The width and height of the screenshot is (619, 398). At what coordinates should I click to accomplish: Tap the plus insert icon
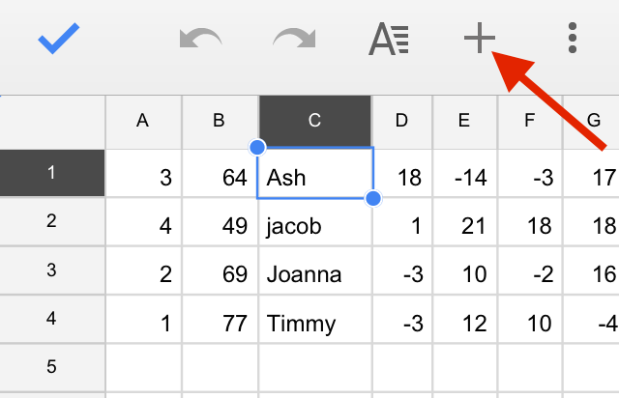tap(480, 38)
